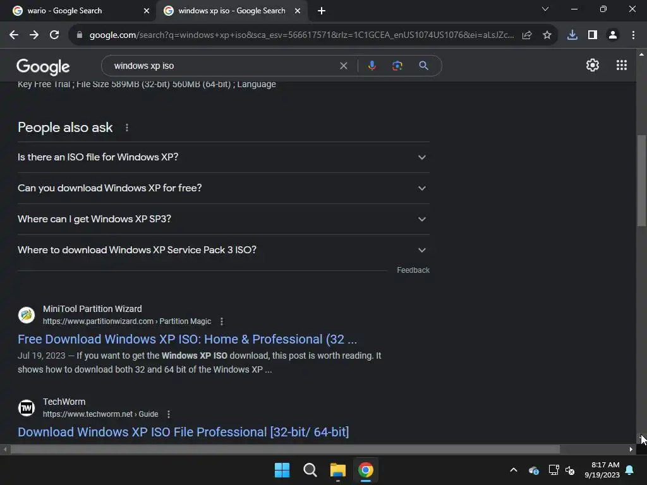Open more options for TechWorm result
647x485 pixels.
pos(168,414)
